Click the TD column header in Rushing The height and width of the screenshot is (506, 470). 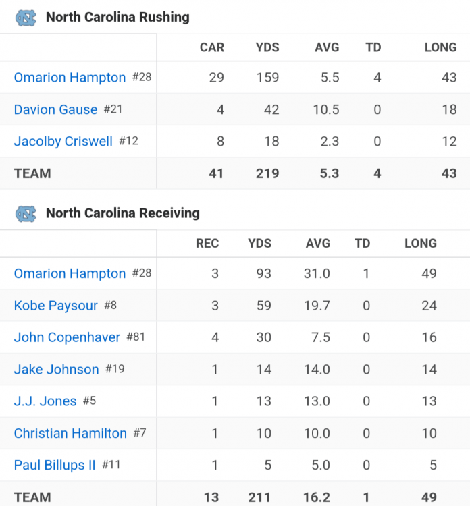pyautogui.click(x=373, y=47)
